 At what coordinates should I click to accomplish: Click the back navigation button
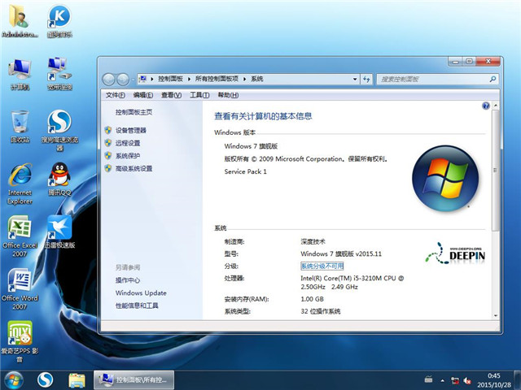pyautogui.click(x=108, y=79)
